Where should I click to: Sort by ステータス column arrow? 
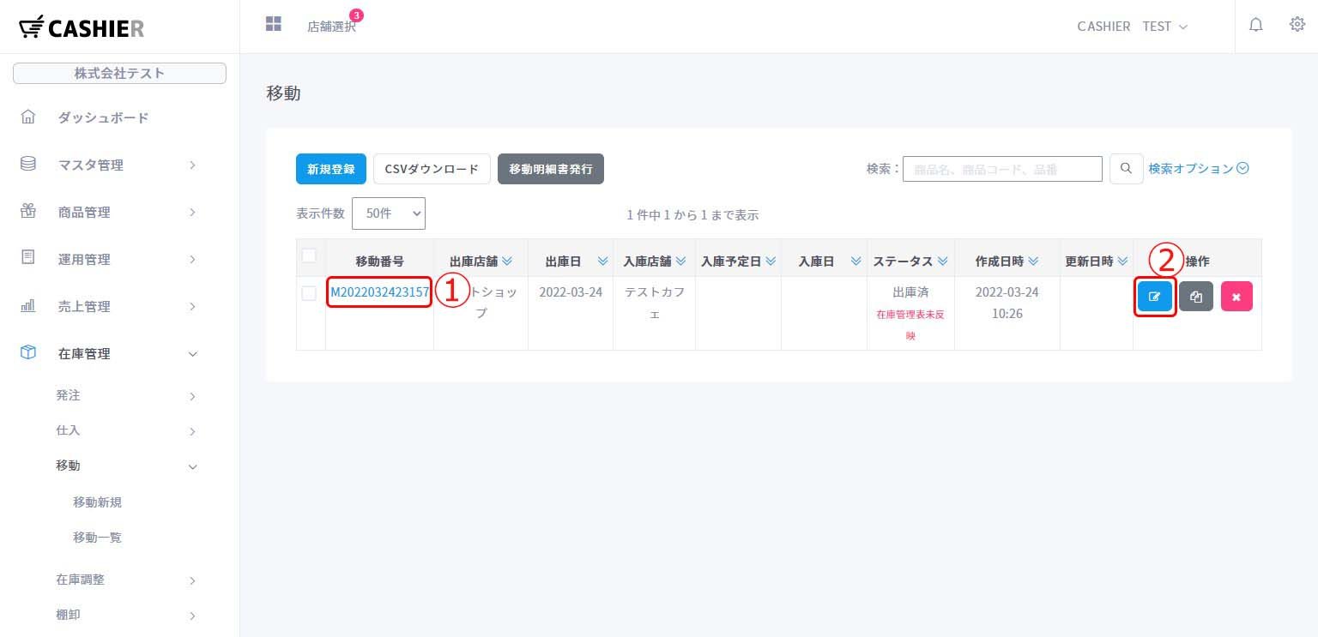(x=943, y=261)
